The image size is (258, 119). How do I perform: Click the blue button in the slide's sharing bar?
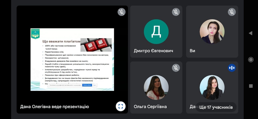tap(87, 85)
